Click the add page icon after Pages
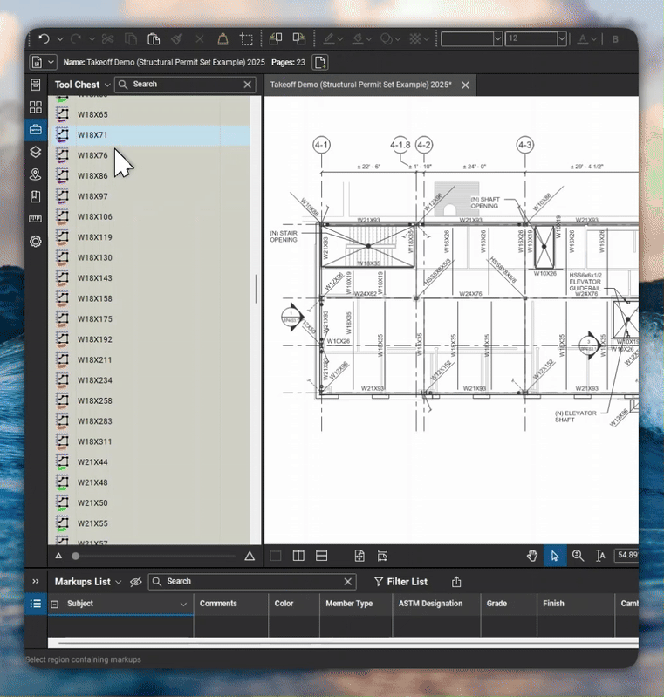 click(319, 62)
